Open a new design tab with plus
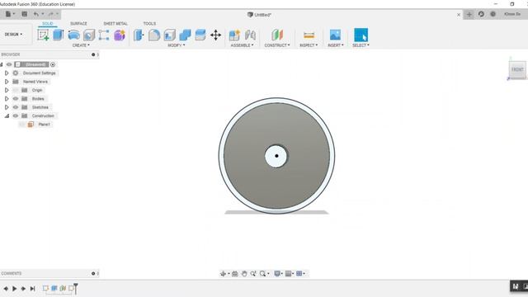 [469, 14]
